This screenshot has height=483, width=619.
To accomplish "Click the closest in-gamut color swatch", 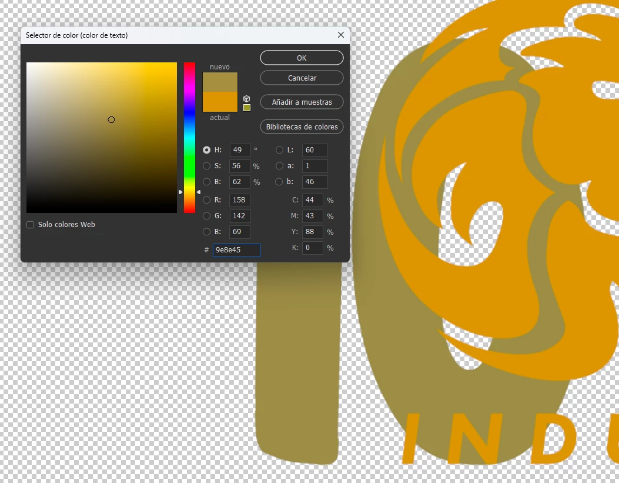I will 247,108.
